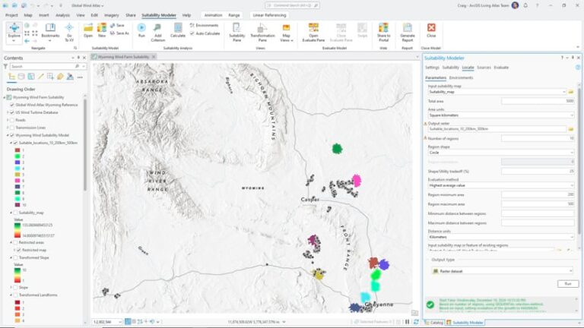Pause map drawing in status bar

click(407, 322)
